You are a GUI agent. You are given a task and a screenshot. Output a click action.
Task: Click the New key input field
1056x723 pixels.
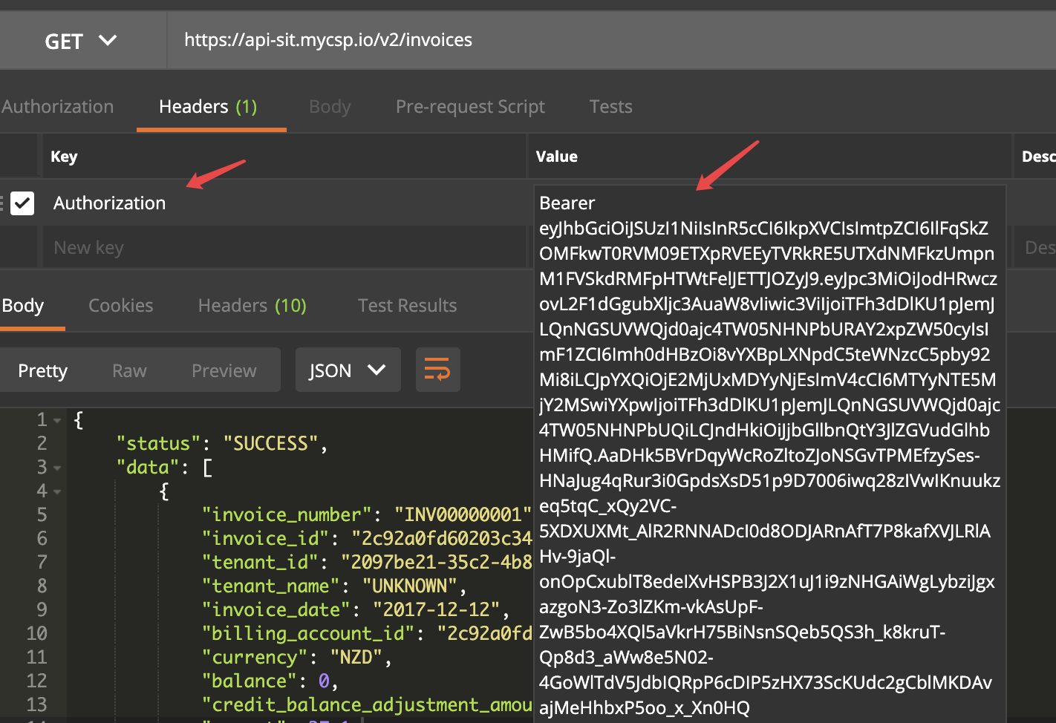149,246
